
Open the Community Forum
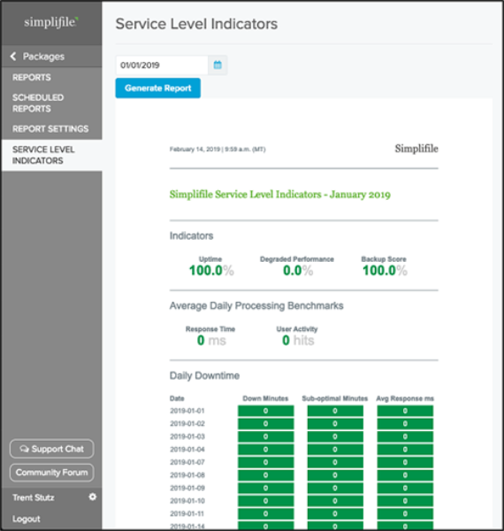52,473
